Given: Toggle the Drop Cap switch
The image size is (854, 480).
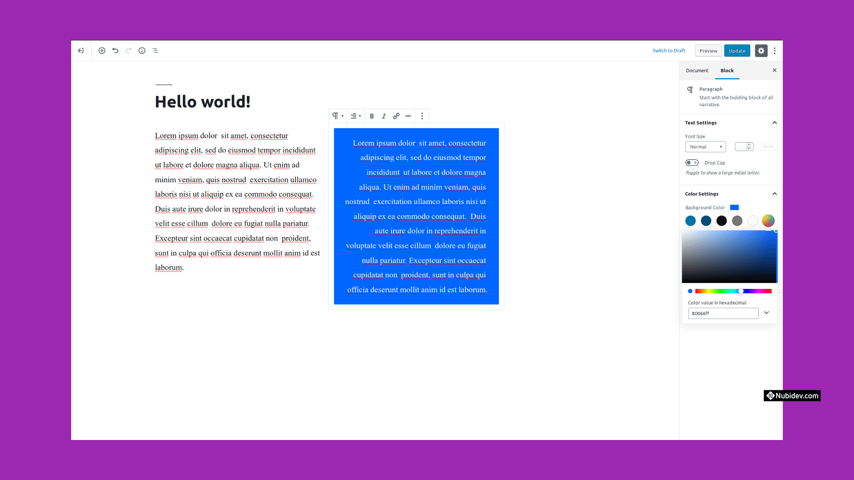Looking at the screenshot, I should 692,163.
